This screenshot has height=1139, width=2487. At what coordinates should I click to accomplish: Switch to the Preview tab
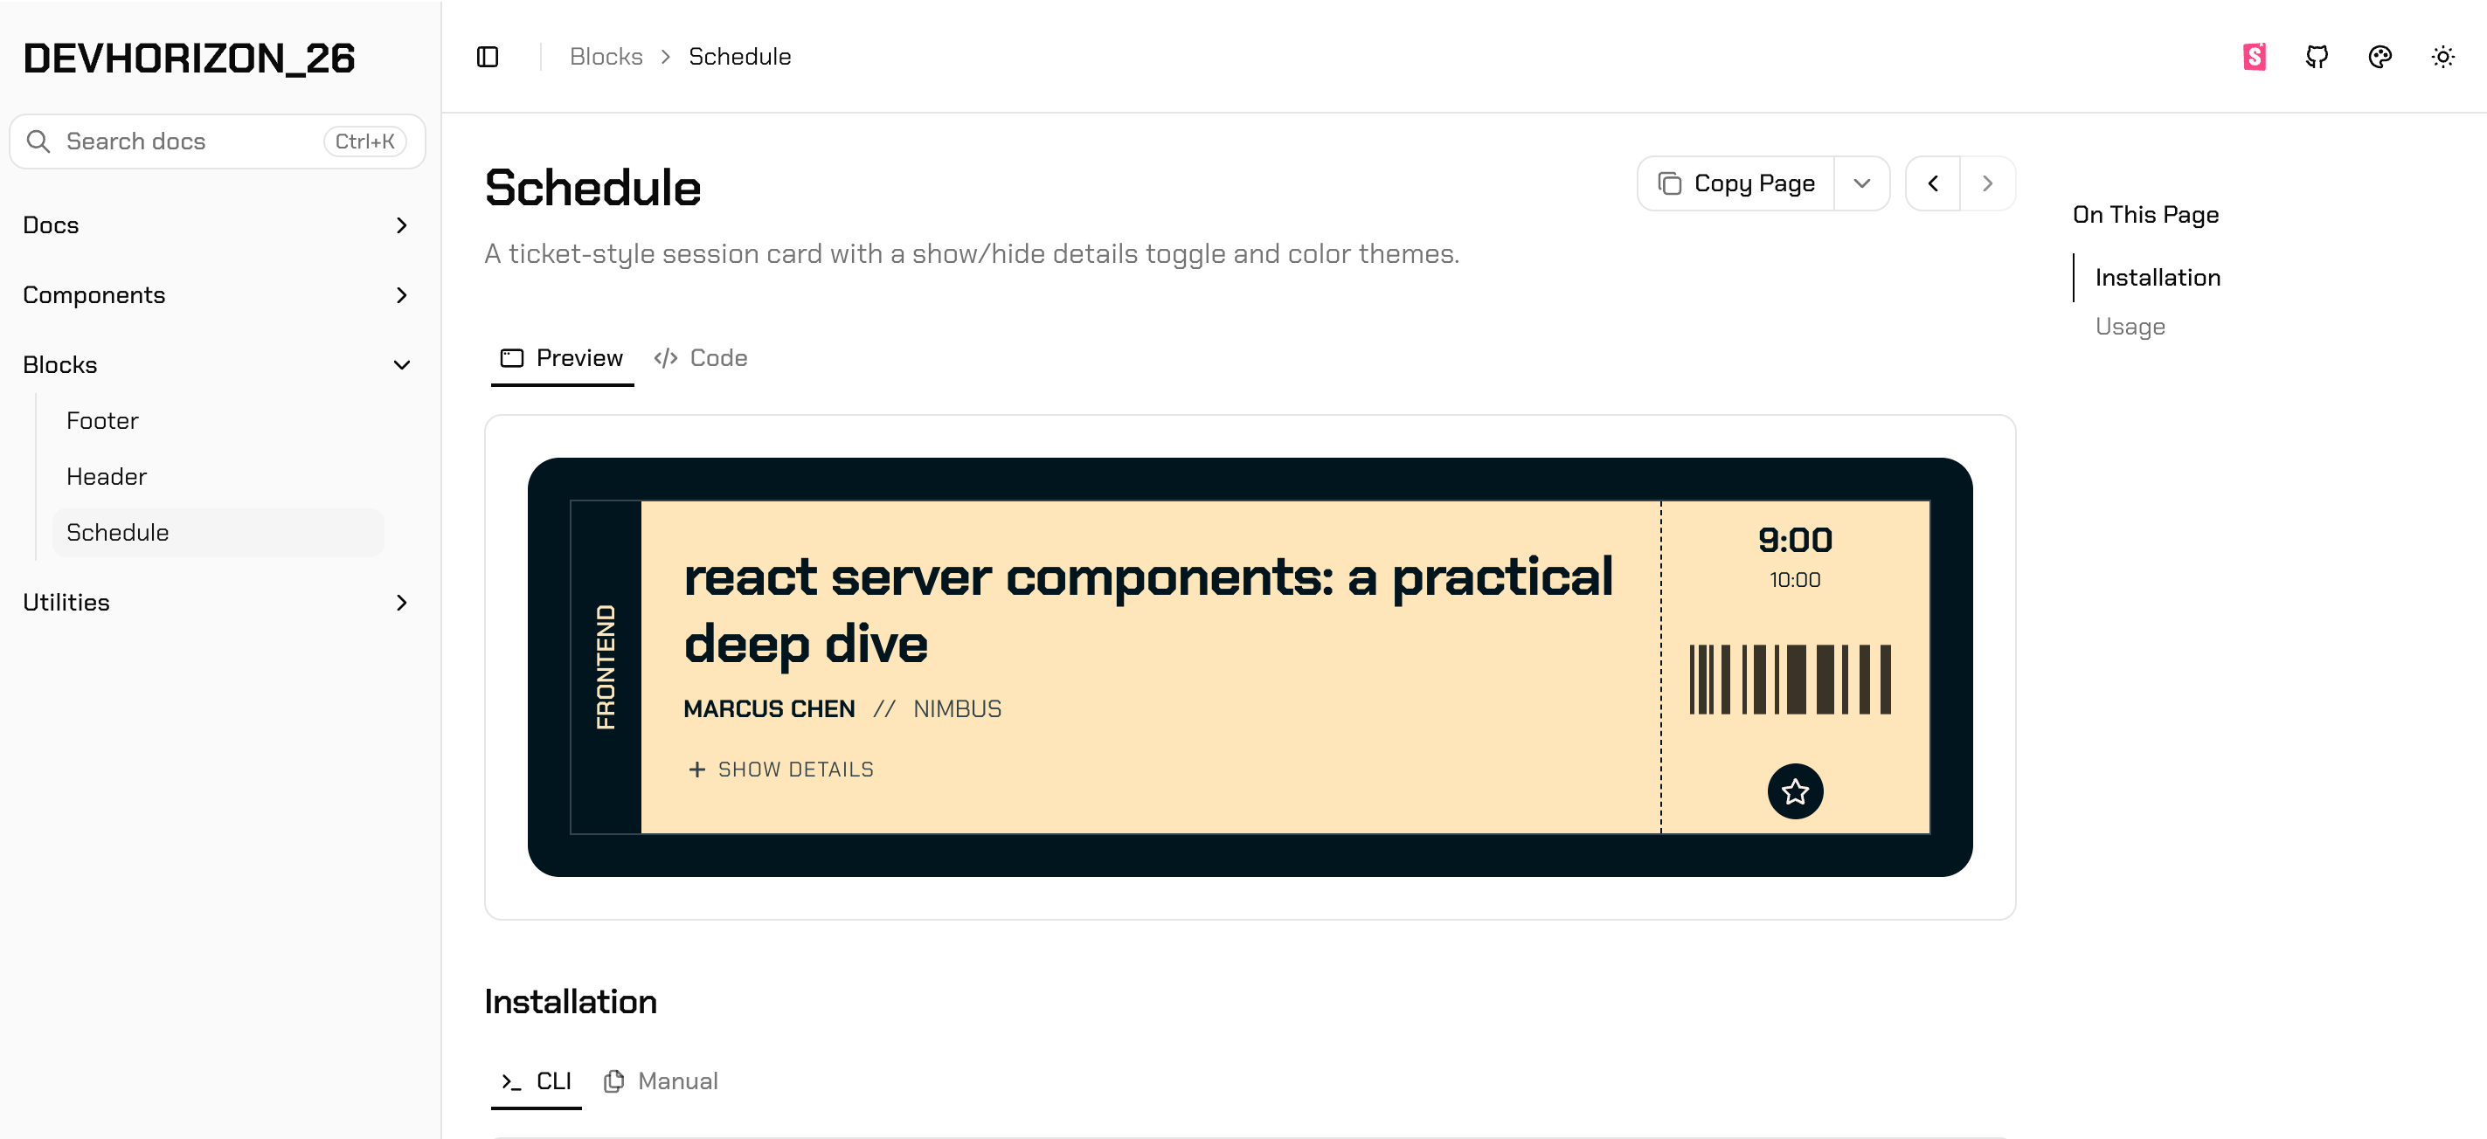pos(562,358)
